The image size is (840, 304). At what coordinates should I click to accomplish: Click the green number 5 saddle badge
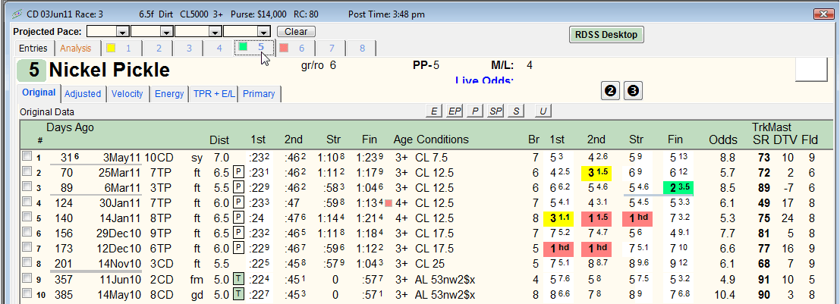[x=32, y=71]
